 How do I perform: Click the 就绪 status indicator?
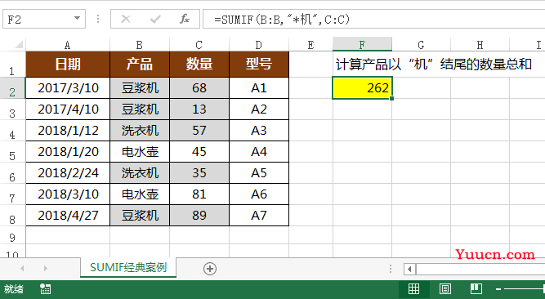[x=14, y=289]
